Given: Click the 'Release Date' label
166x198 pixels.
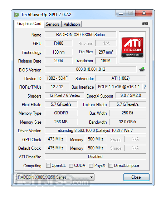Looking at the screenshot, I should 30,61.
